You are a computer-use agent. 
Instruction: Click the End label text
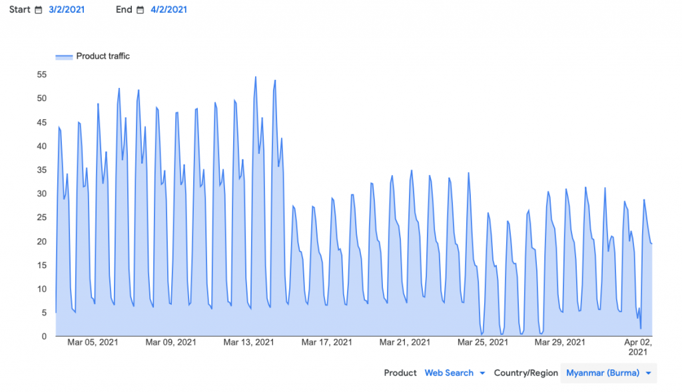[x=124, y=9]
